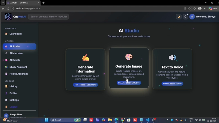Open Health Assistant
The width and height of the screenshot is (219, 123).
tap(19, 74)
